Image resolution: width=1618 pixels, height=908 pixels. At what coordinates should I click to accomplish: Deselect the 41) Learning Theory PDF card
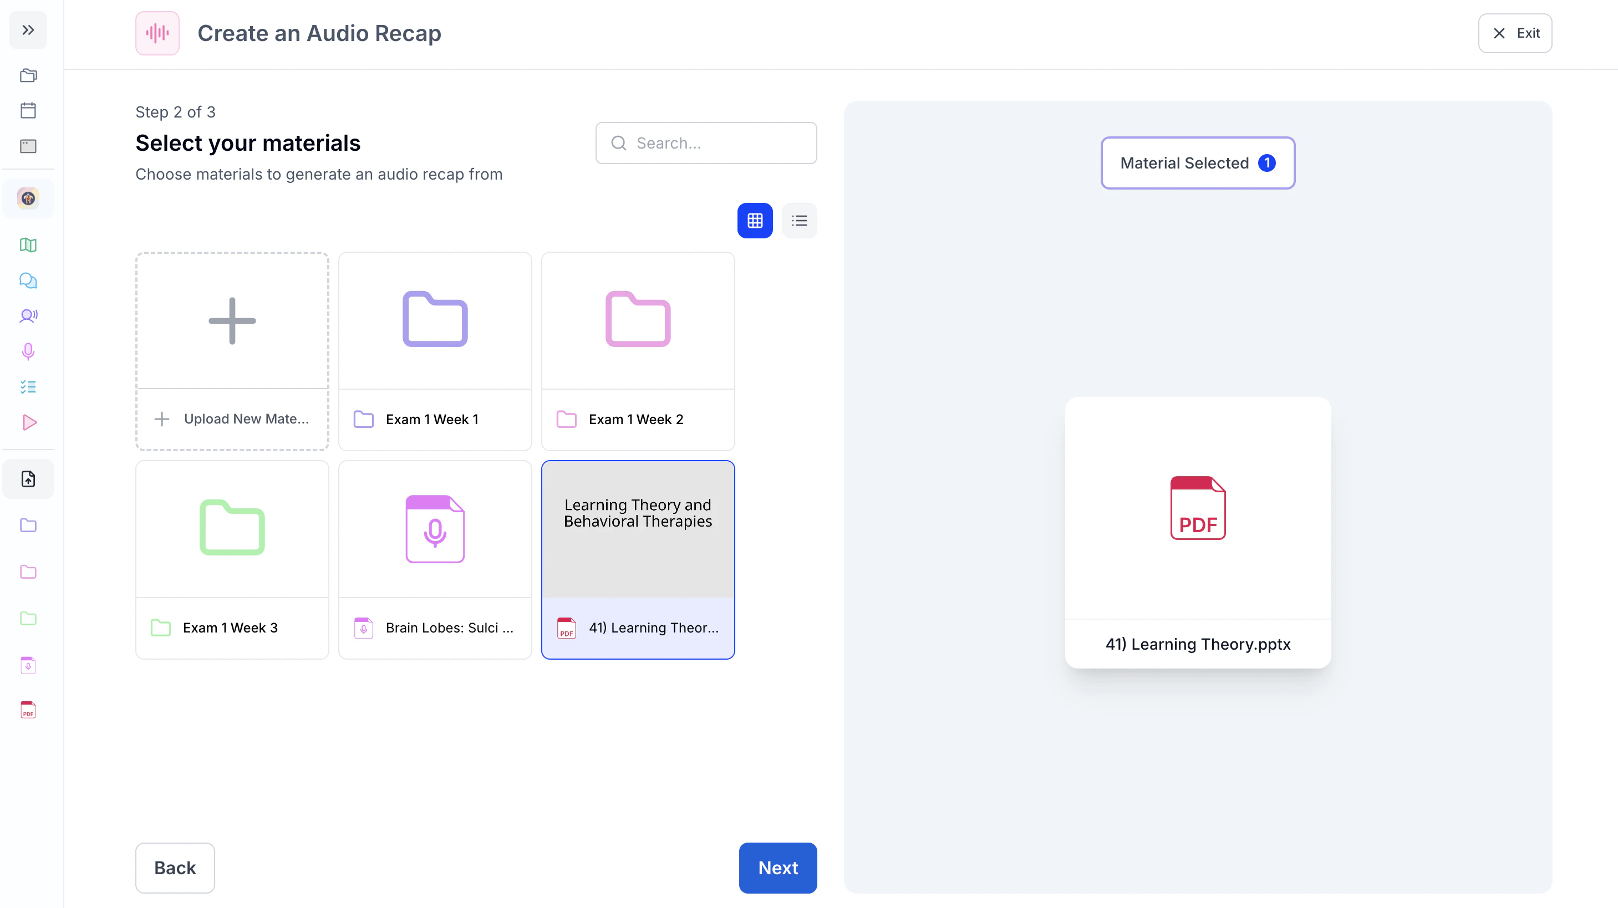tap(638, 559)
